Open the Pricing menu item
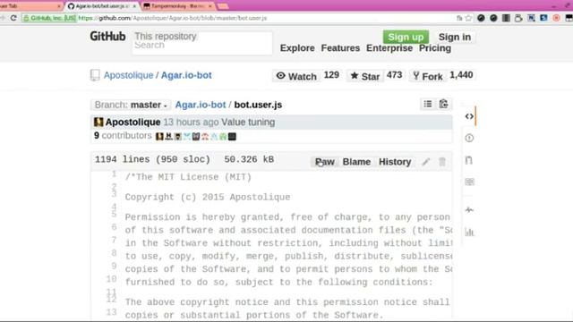This screenshot has width=573, height=322. [x=435, y=48]
